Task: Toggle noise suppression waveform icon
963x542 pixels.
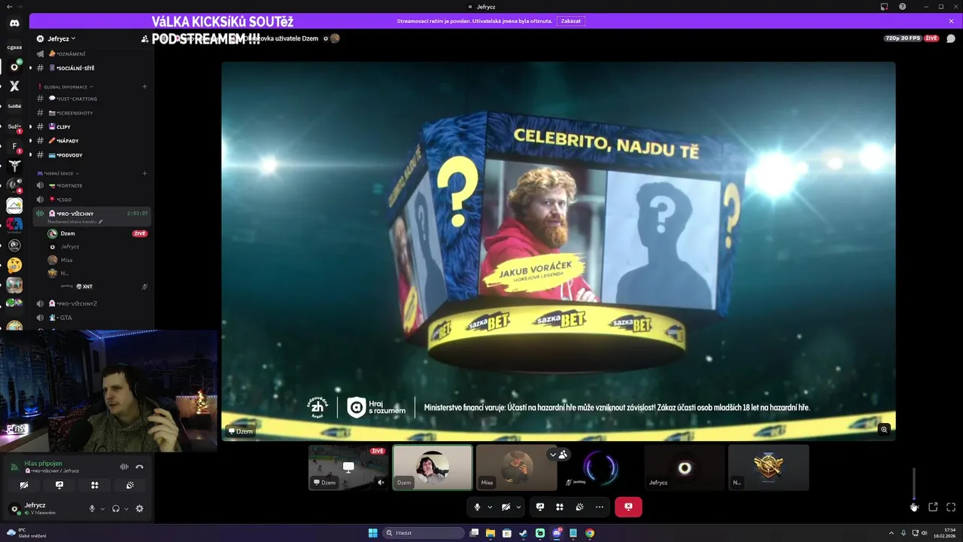Action: tap(124, 467)
